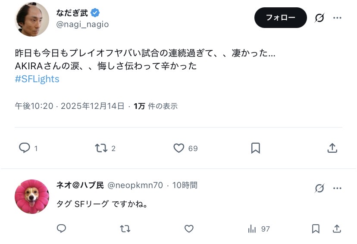Screen dimensions: 357x244
Task: Click the reply icon on main post
Action: point(25,148)
